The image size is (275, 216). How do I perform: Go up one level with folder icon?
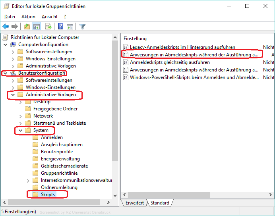click(x=27, y=27)
